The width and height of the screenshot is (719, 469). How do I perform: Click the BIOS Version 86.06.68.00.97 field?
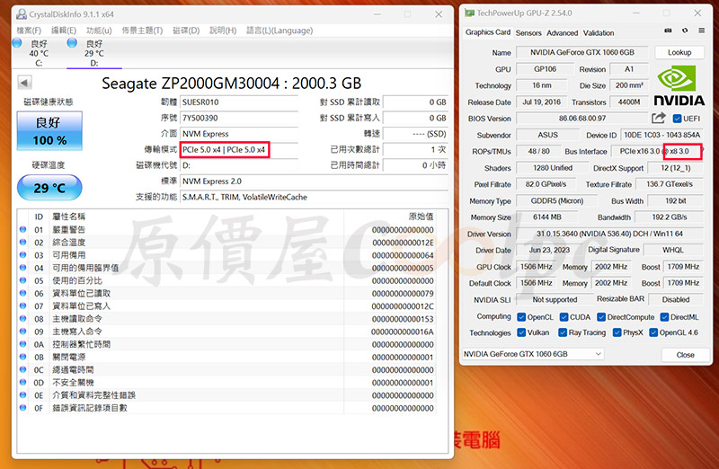click(x=582, y=119)
